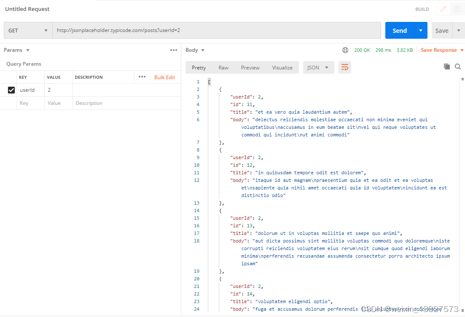The image size is (465, 317).
Task: Click the "id": 11 line in response
Action: 242,104
